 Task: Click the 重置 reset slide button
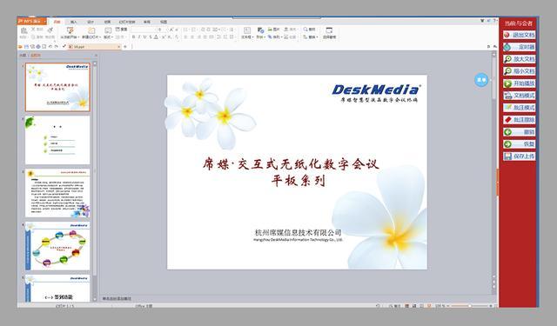pos(121,30)
